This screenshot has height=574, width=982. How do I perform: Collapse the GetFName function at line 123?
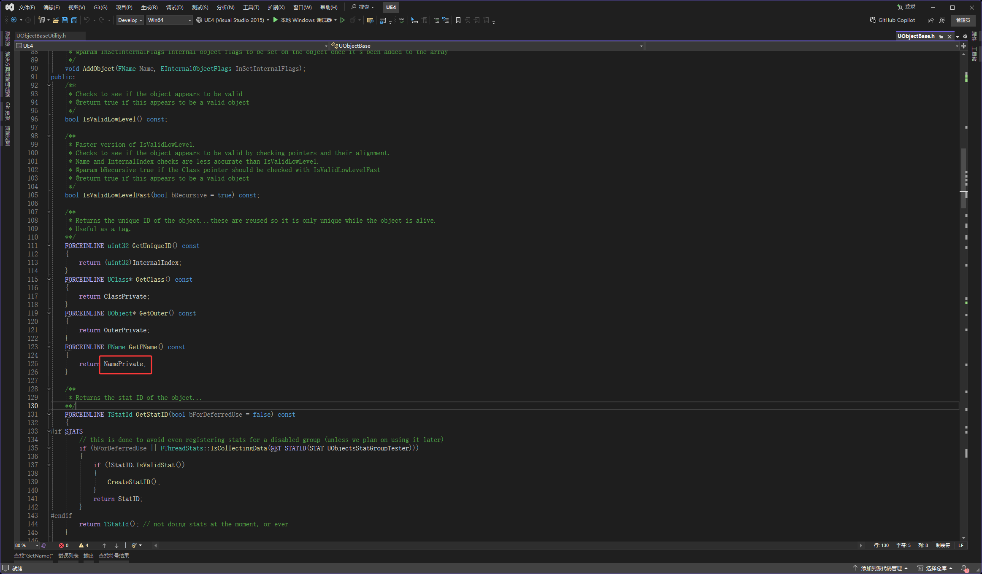coord(49,347)
